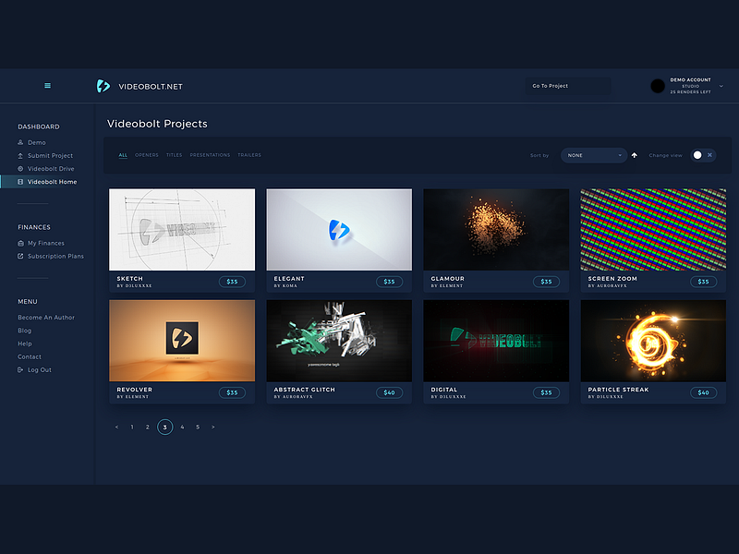Select the TRAILERS filter tab

[249, 155]
